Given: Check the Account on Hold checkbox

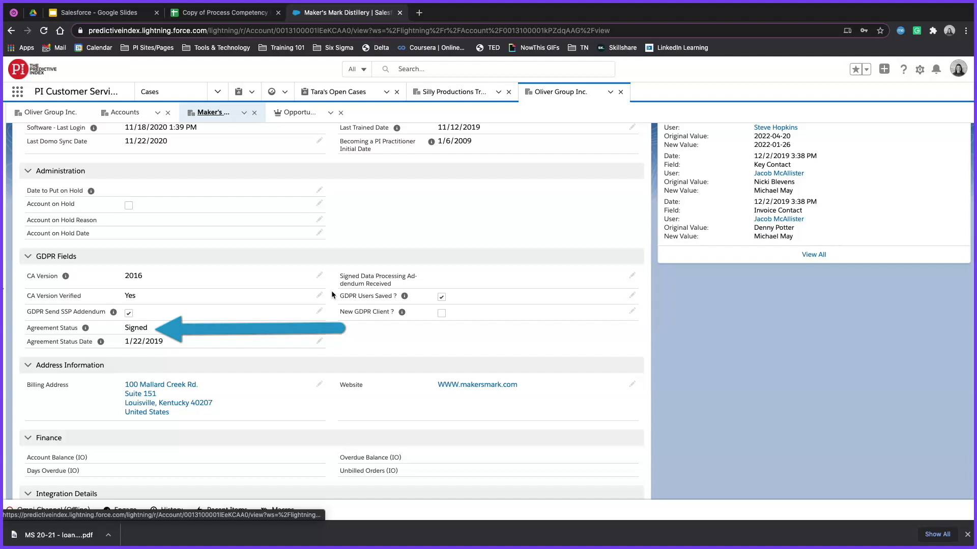Looking at the screenshot, I should [128, 205].
